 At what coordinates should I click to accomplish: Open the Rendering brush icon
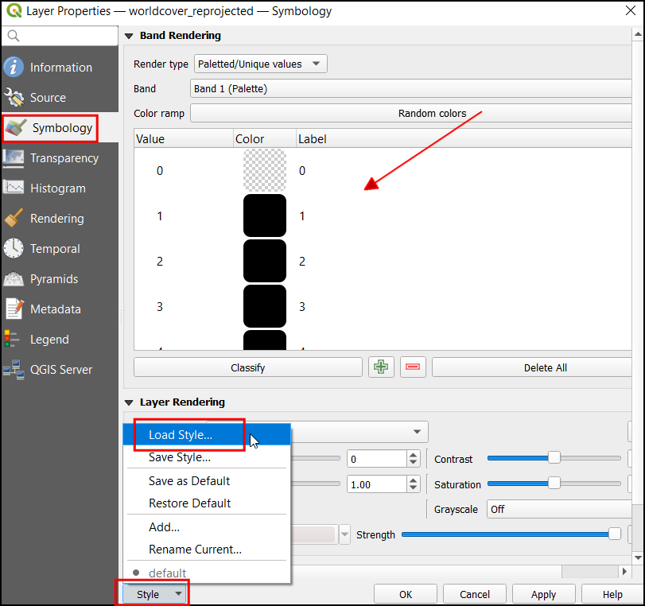pos(14,219)
